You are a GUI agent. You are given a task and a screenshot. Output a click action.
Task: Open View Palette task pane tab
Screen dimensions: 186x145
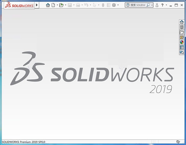(182, 37)
